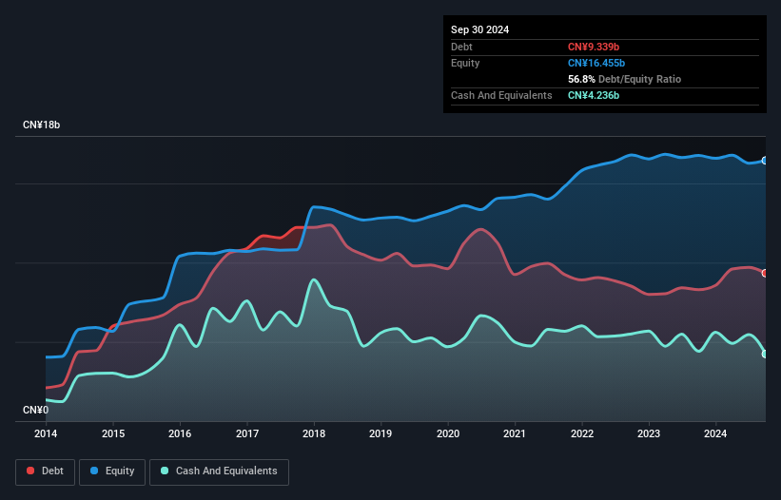This screenshot has height=500, width=781.
Task: Toggle Cash And Equivalents legend button
Action: pos(219,471)
